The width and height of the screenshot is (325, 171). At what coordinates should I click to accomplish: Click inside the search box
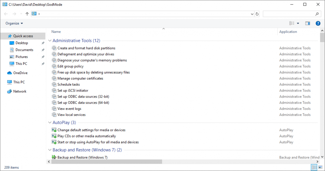(x=289, y=14)
